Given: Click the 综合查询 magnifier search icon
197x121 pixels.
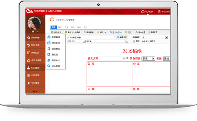Looking at the screenshot, I should click(49, 66).
